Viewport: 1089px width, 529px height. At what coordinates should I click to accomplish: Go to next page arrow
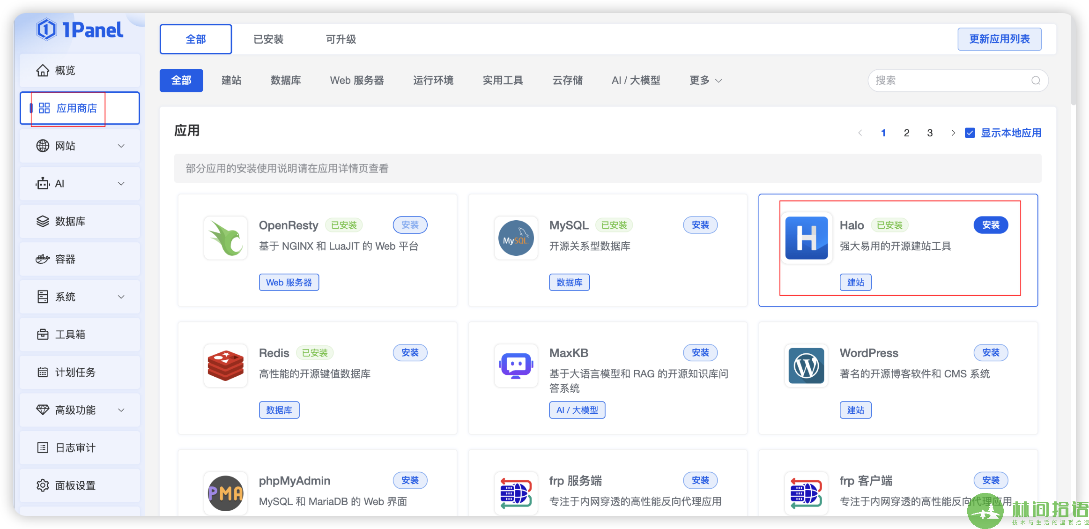click(x=953, y=133)
